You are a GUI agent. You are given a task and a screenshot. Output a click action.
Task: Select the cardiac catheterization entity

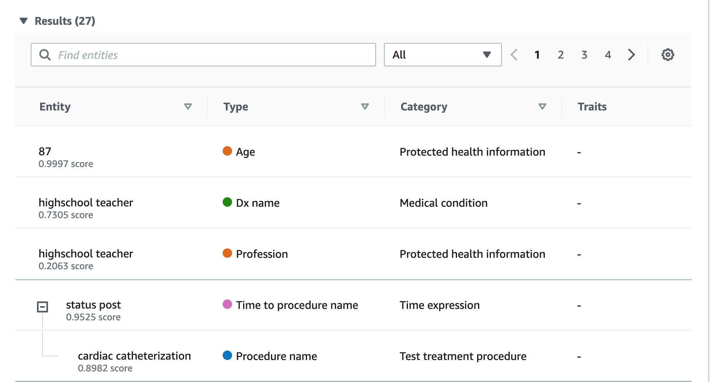click(134, 356)
